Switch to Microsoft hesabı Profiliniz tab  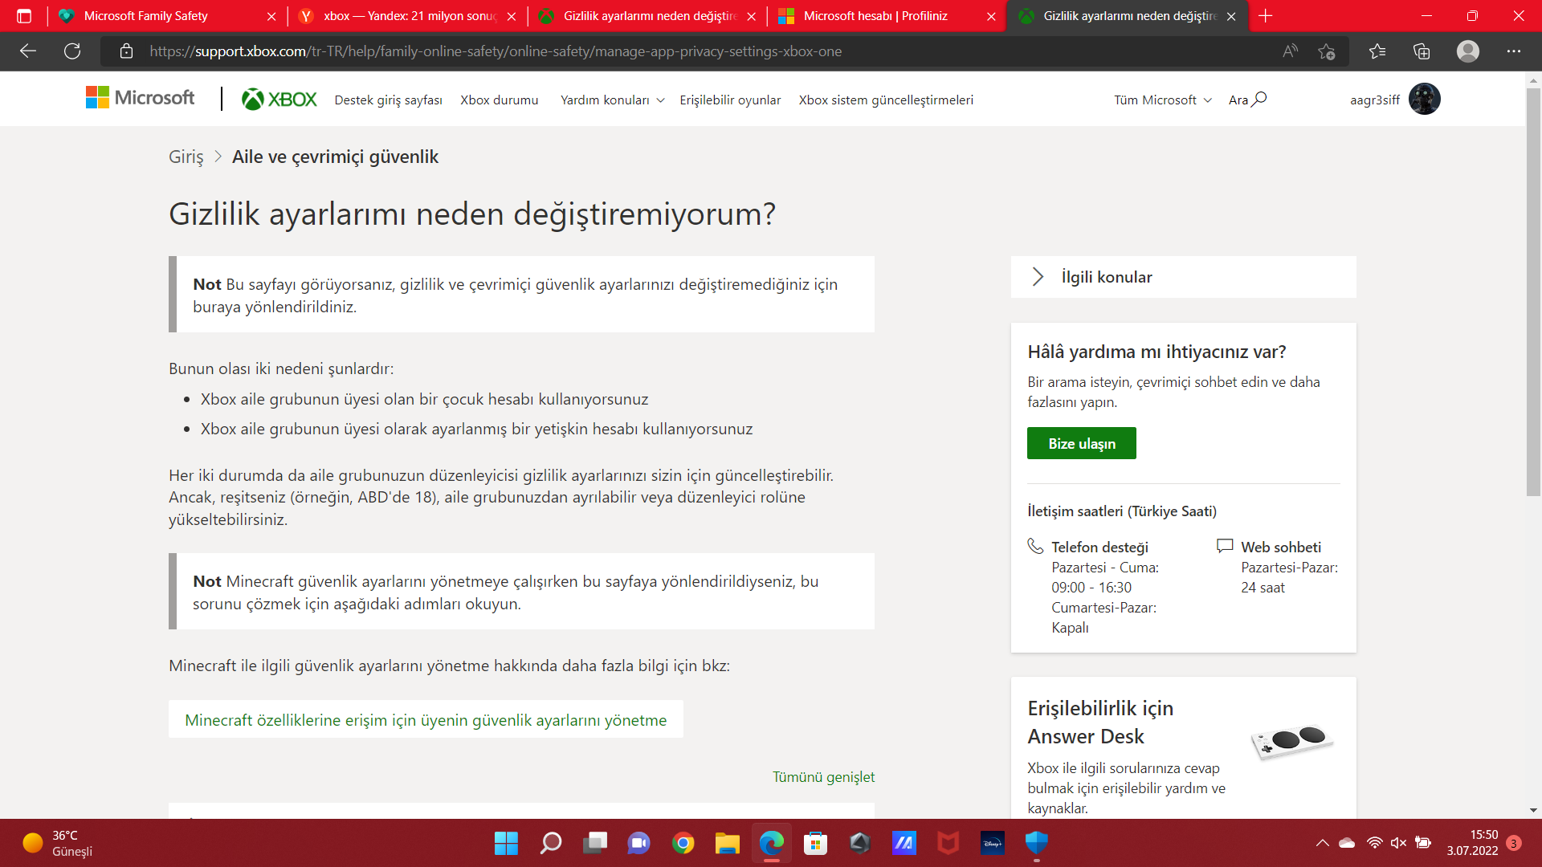coord(875,16)
